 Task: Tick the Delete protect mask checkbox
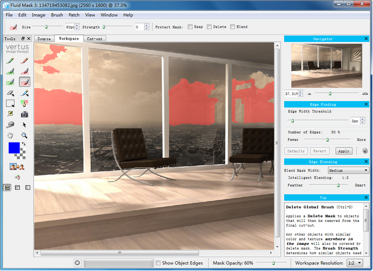(209, 27)
